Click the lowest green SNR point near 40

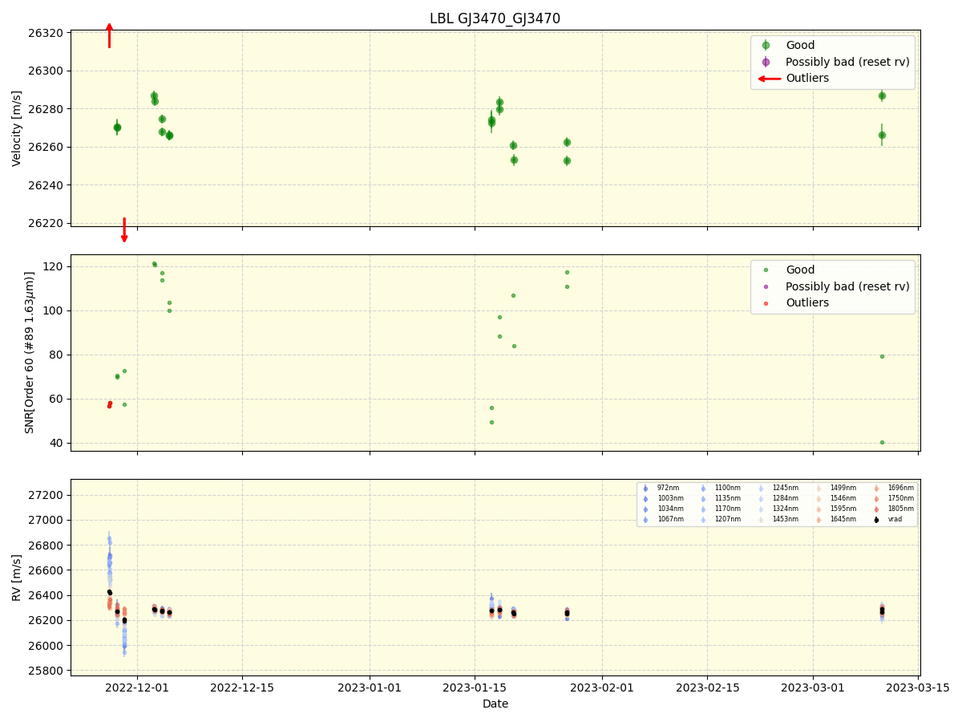[882, 442]
